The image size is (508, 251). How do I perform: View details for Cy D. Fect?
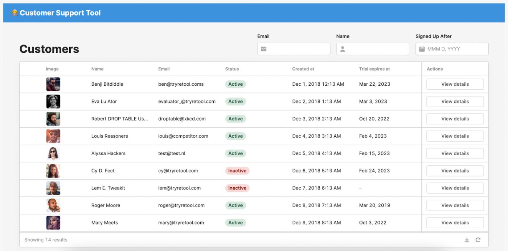[x=455, y=171]
